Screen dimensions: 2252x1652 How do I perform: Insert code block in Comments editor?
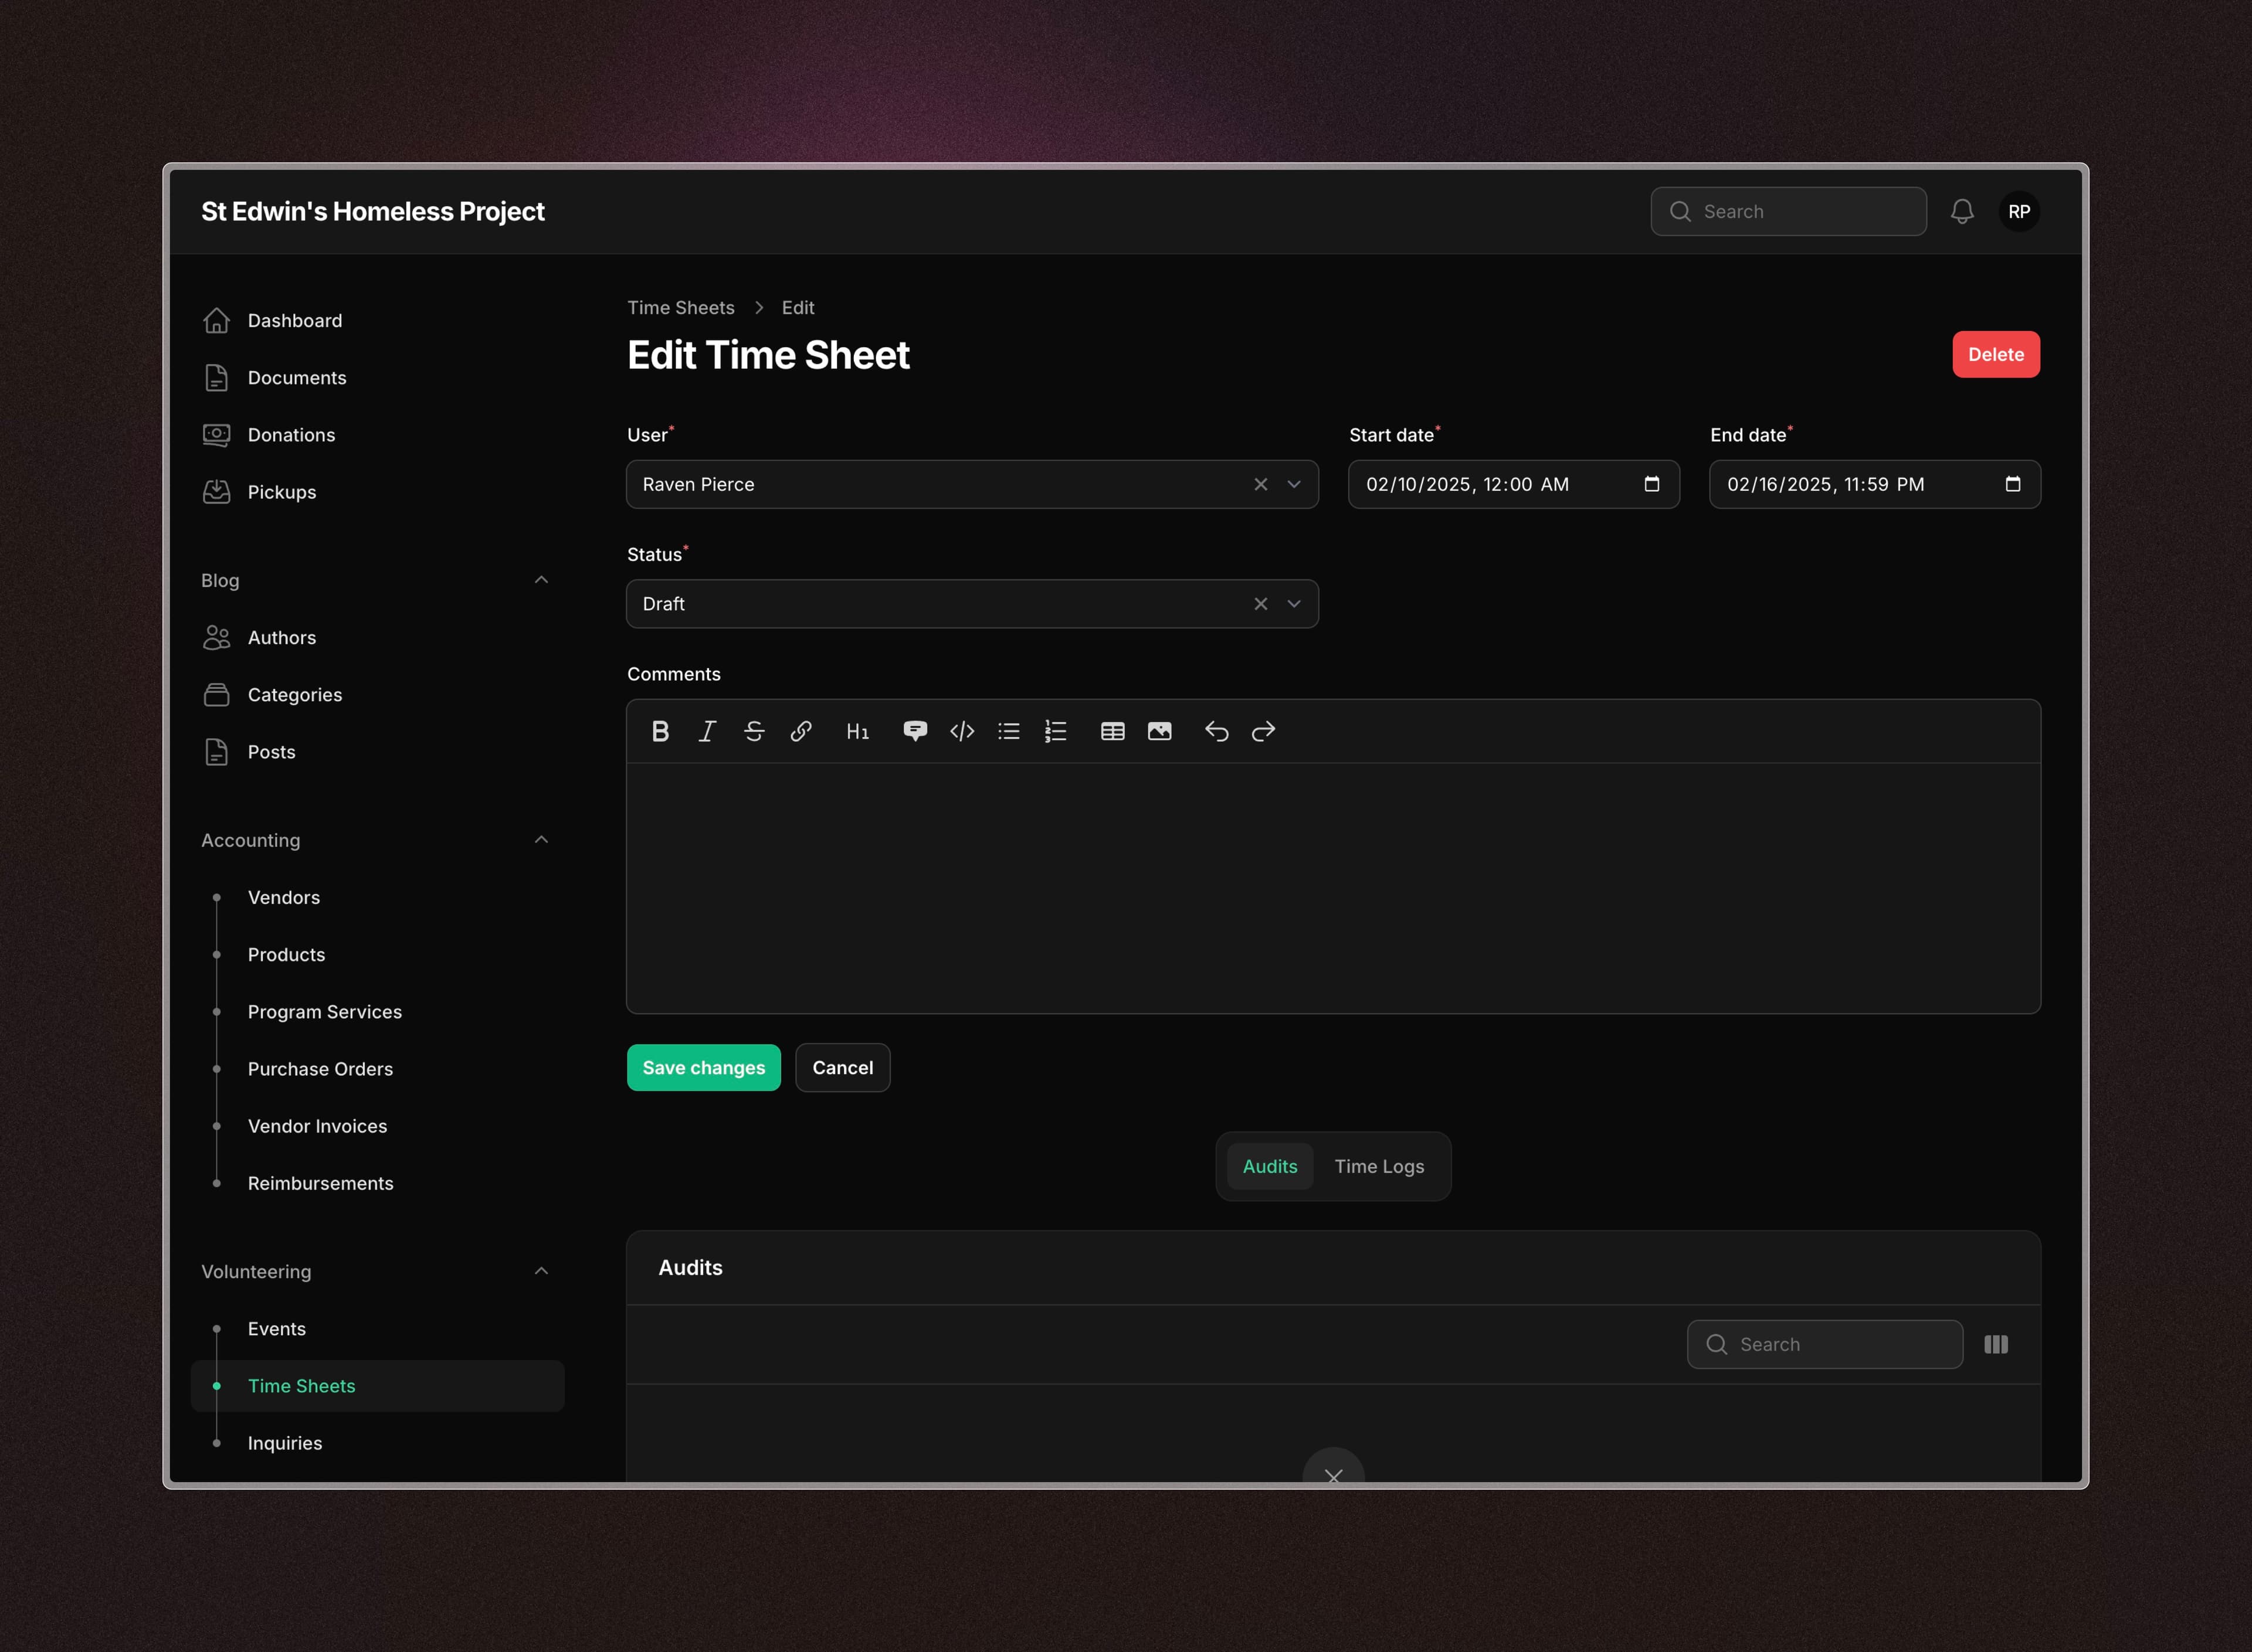tap(961, 731)
